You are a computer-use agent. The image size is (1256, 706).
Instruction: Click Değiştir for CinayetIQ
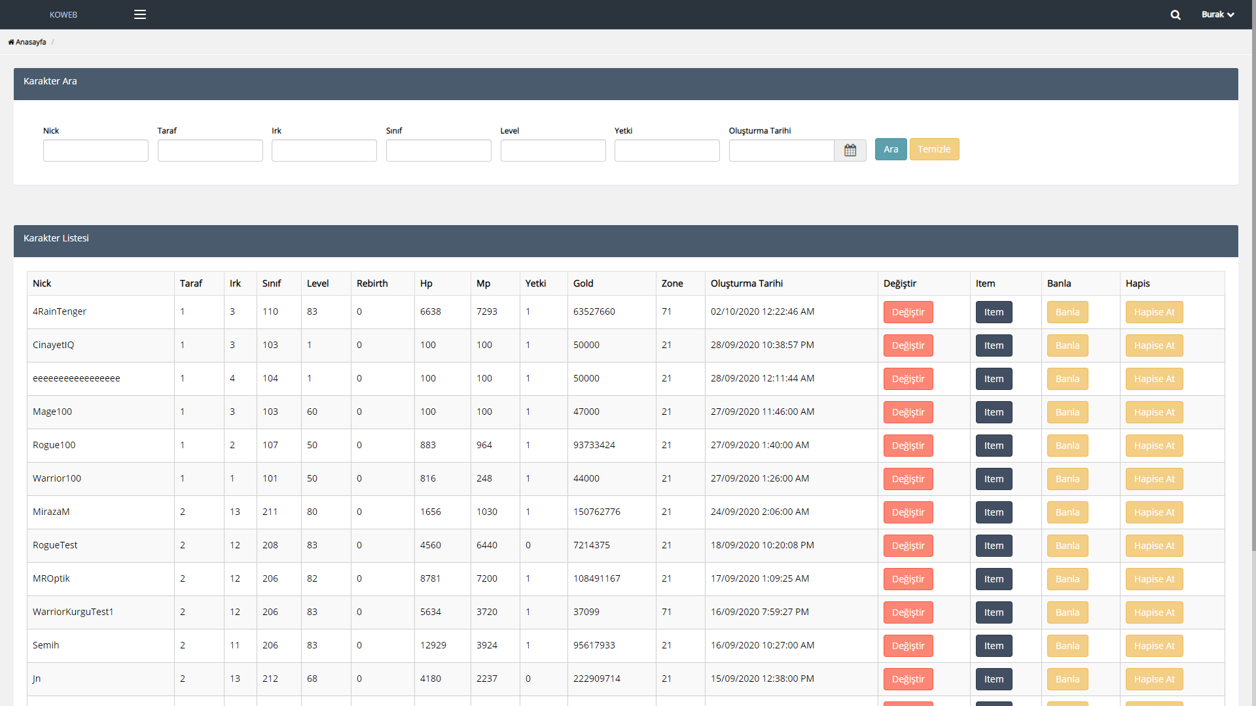point(908,345)
